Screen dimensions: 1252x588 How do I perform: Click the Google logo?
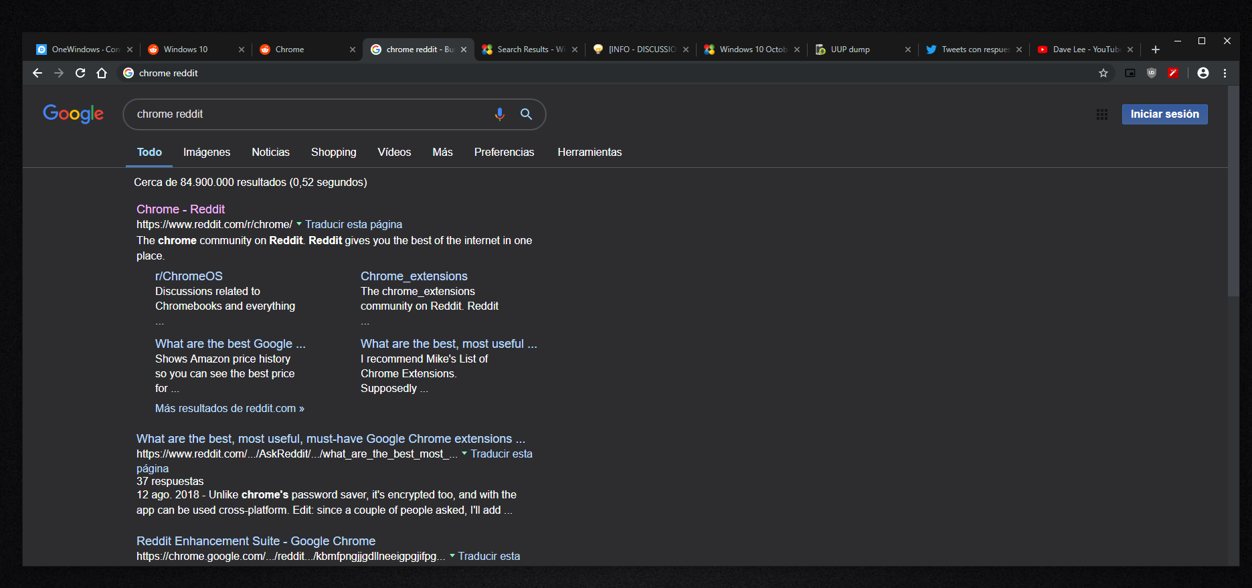pos(73,114)
